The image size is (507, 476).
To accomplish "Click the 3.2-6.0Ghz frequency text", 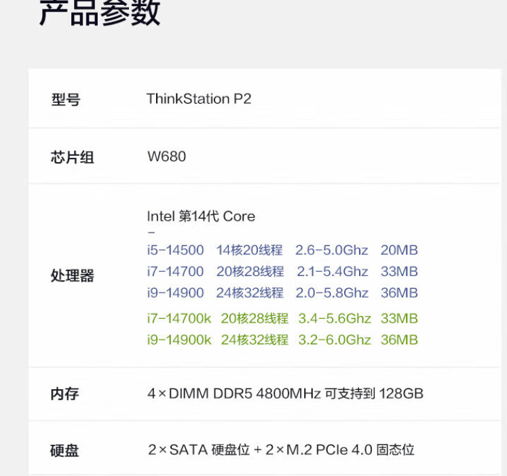I will coord(335,340).
